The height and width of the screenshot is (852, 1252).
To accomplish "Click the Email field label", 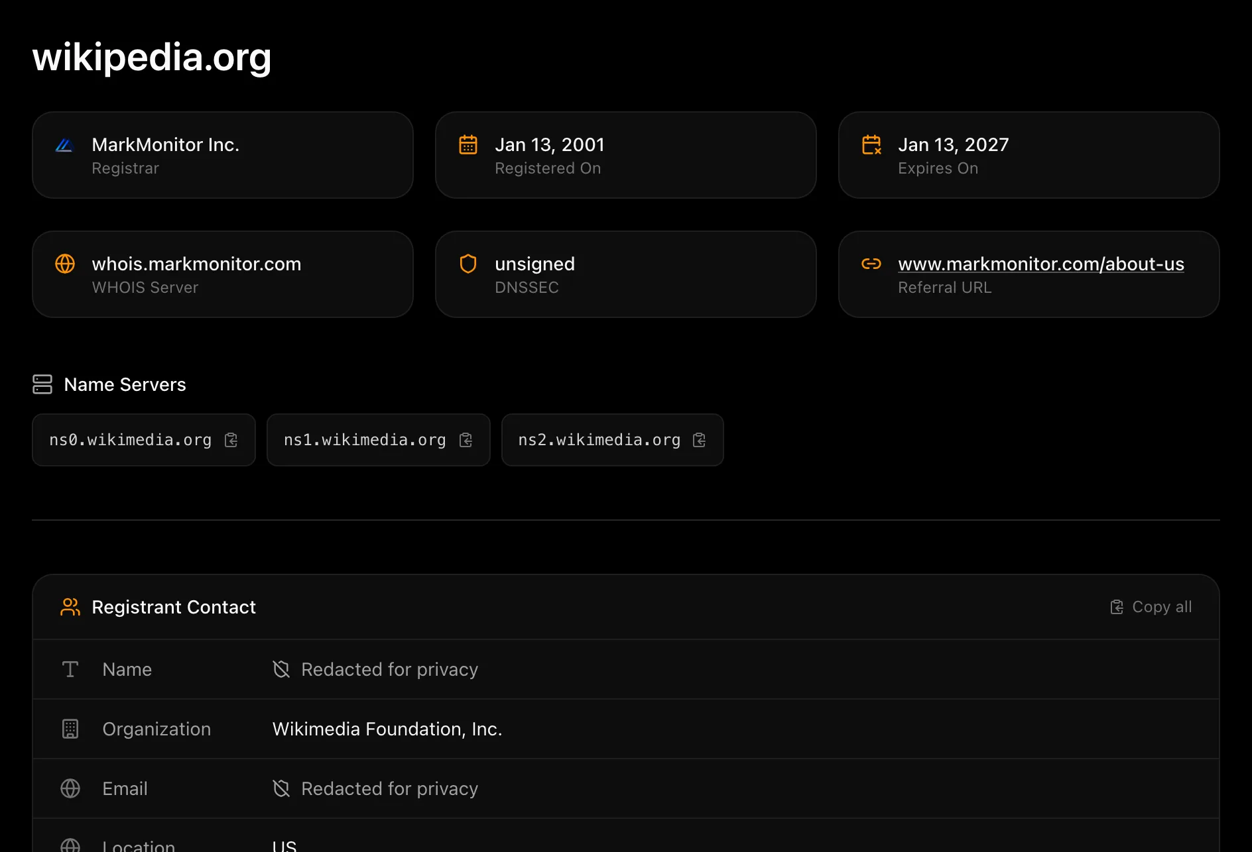I will pyautogui.click(x=125, y=788).
